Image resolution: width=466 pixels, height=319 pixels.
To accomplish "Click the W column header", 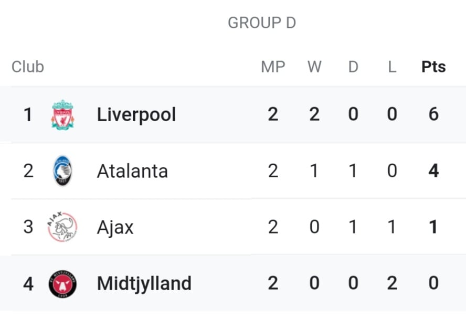I will [314, 67].
